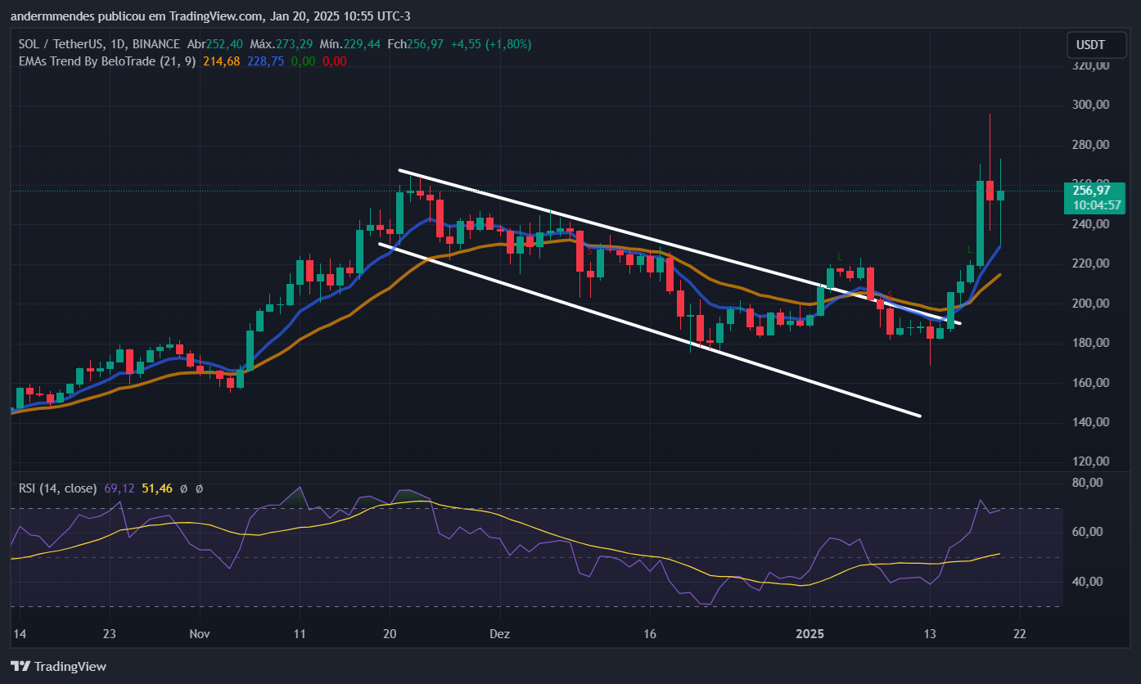Click the 140,00 price axis label
Image resolution: width=1141 pixels, height=684 pixels.
pyautogui.click(x=1091, y=422)
